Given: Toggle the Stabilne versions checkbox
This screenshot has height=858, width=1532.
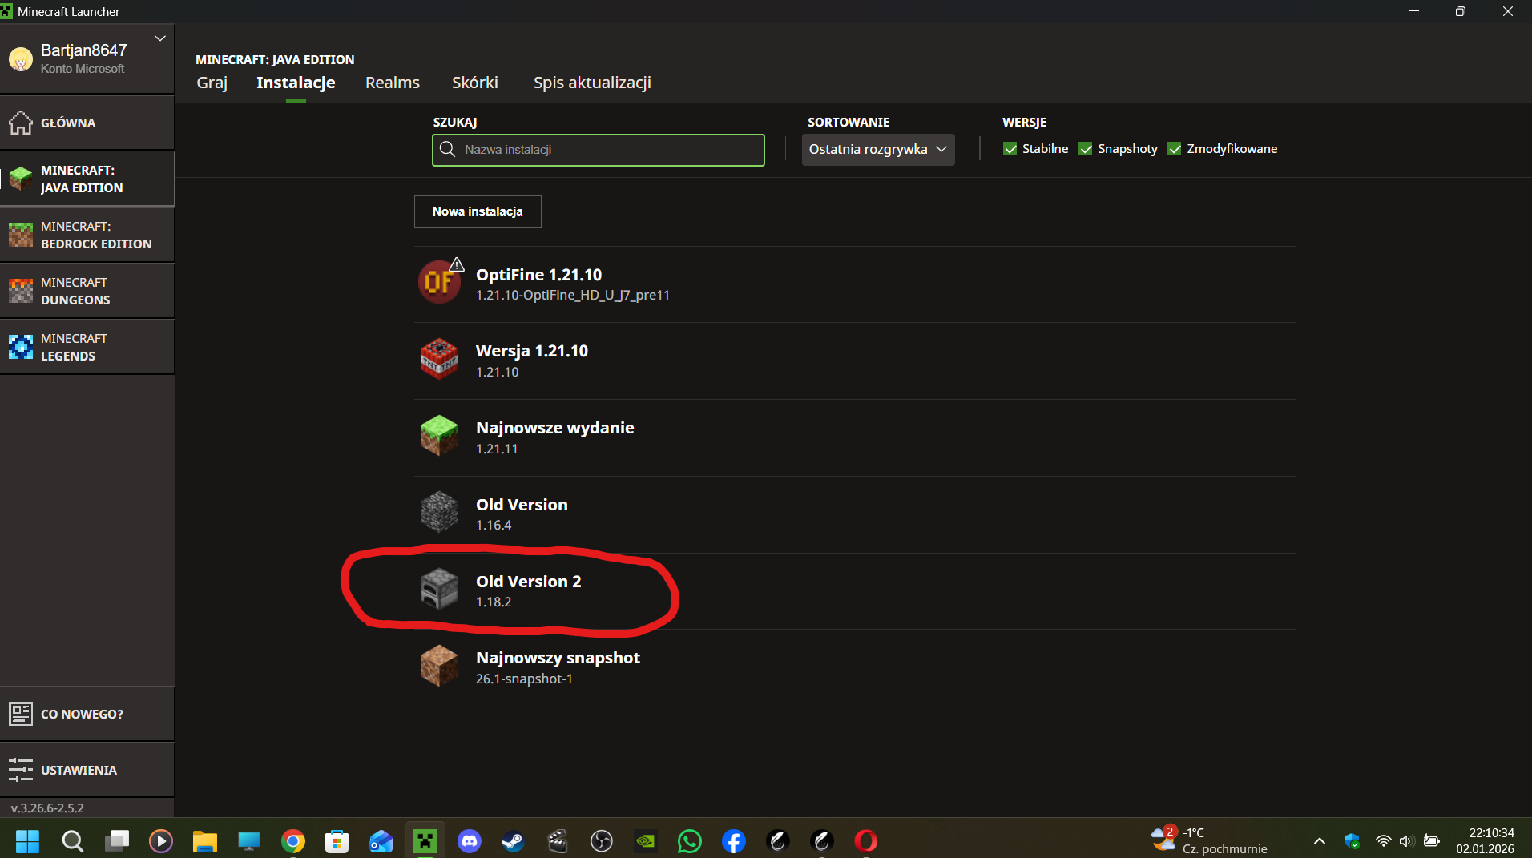Looking at the screenshot, I should pos(1010,149).
